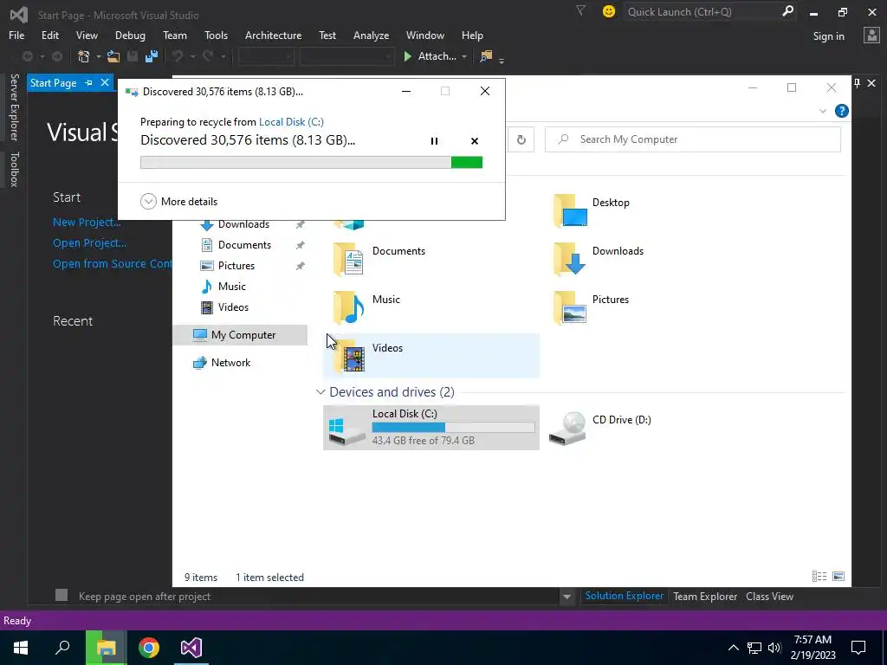Click the account avatar icon beside Sign in
This screenshot has height=665, width=887.
click(871, 36)
